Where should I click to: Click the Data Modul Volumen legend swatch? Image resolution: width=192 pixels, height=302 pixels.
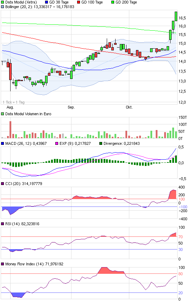tap(2, 114)
